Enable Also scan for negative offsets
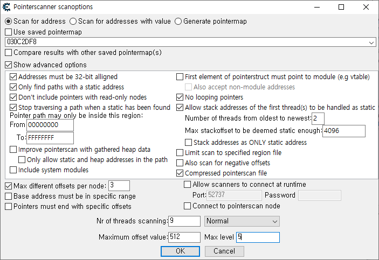The image size is (379, 260). tap(180, 163)
